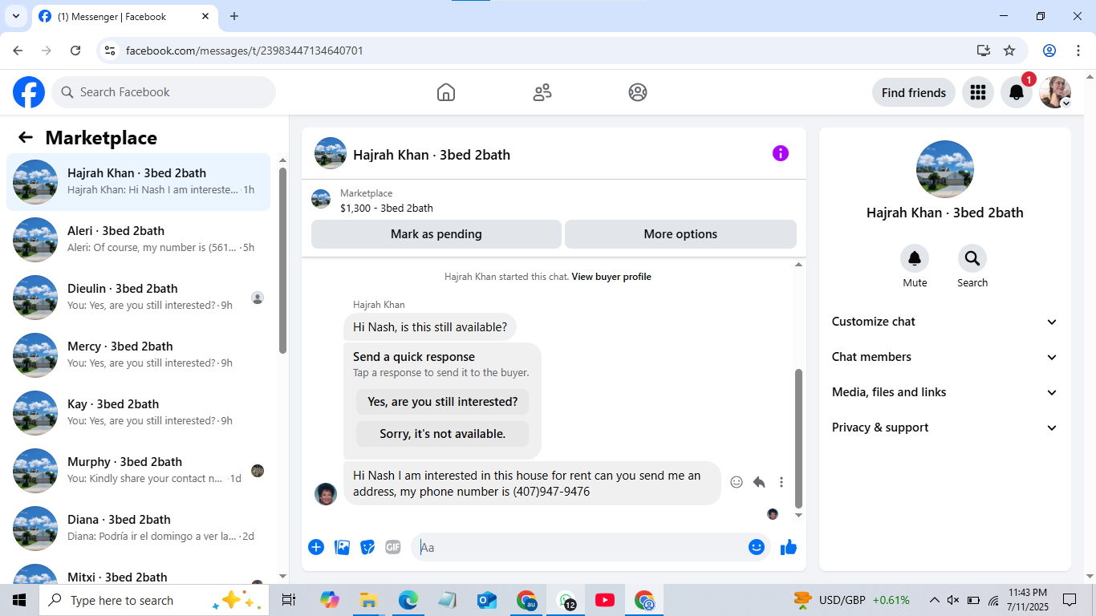Open File Explorer from the taskbar
Viewport: 1096px width, 616px height.
tap(368, 600)
